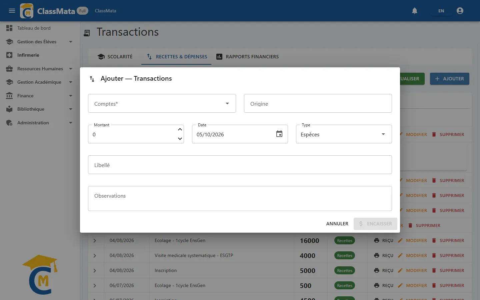Focus the Observations text area

click(240, 198)
